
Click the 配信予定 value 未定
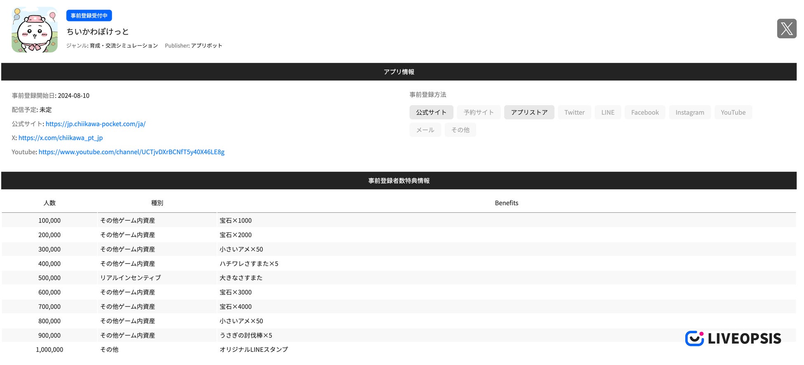tap(45, 110)
